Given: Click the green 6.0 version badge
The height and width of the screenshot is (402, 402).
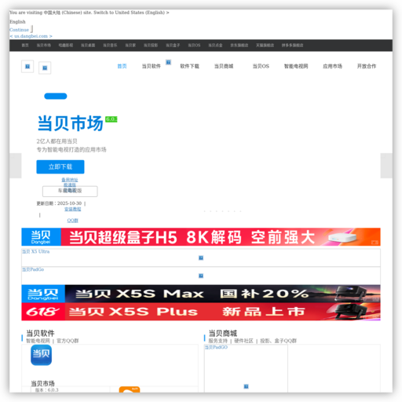Looking at the screenshot, I should (111, 119).
